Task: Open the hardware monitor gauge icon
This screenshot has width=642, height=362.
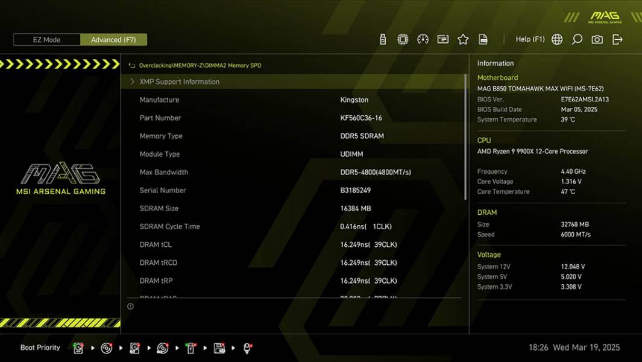Action: coord(423,39)
